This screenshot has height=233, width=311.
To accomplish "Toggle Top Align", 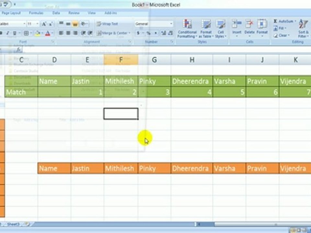I will 61,24.
